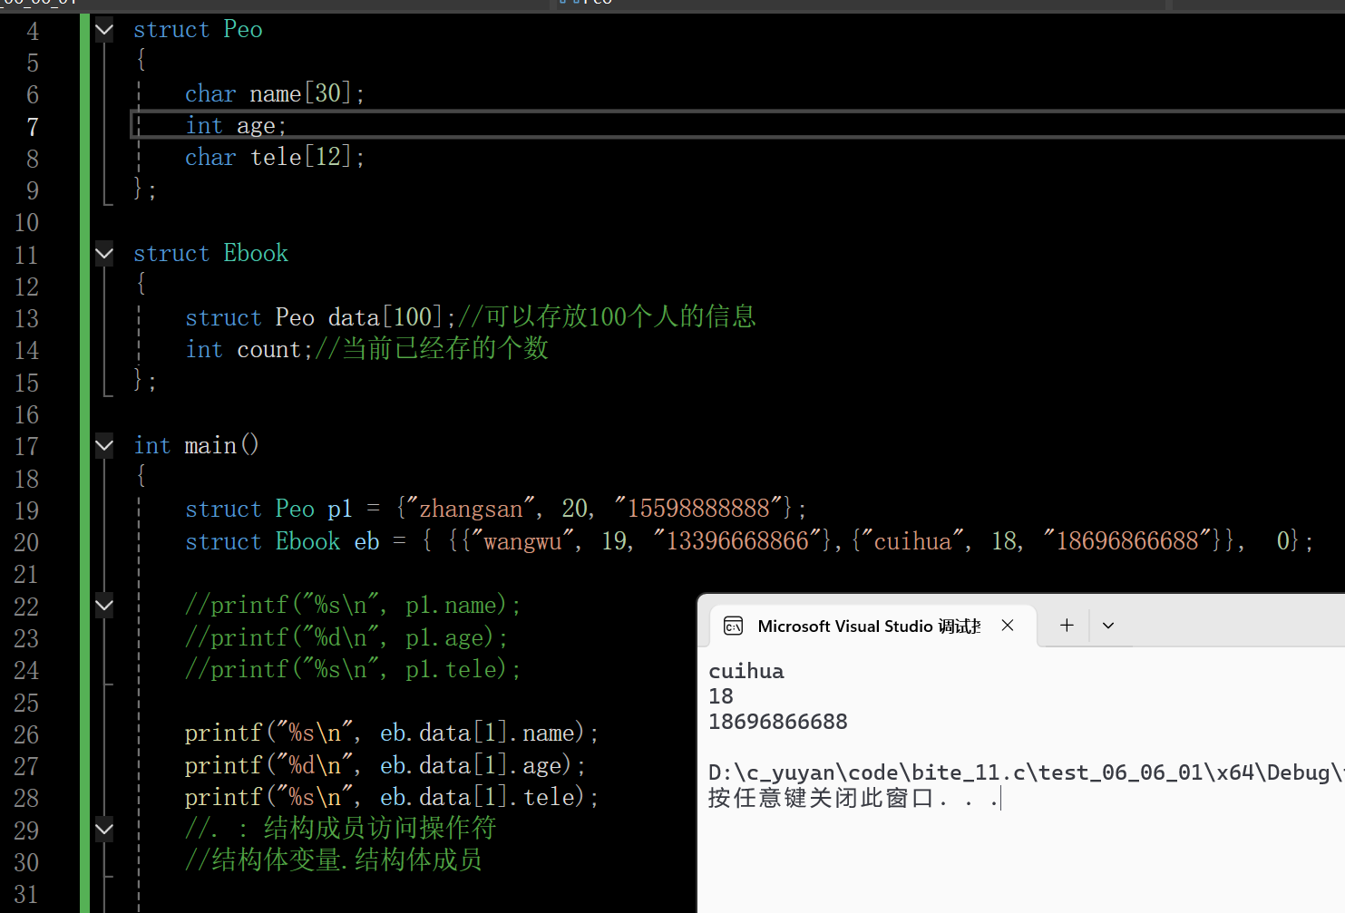Place cursor on 'int age;' line
The image size is (1345, 913).
pyautogui.click(x=236, y=126)
